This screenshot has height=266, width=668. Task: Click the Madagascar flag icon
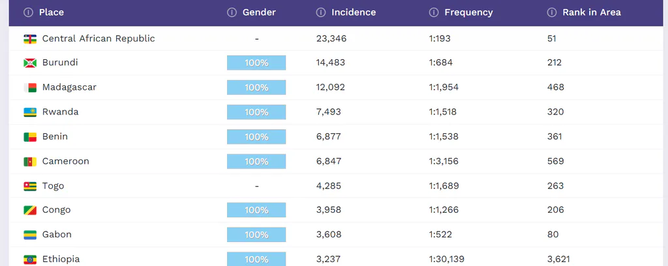pyautogui.click(x=30, y=88)
